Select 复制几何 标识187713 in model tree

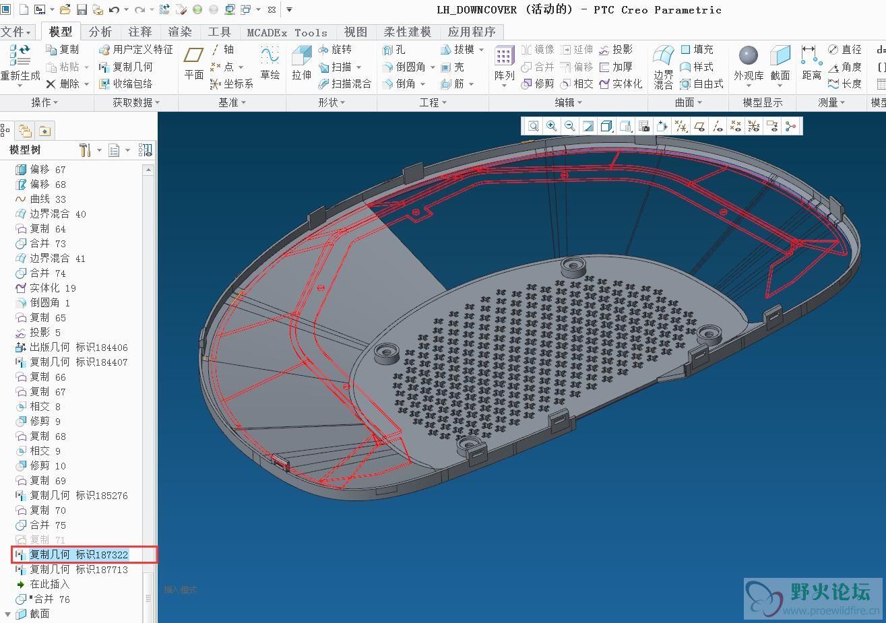pos(78,570)
